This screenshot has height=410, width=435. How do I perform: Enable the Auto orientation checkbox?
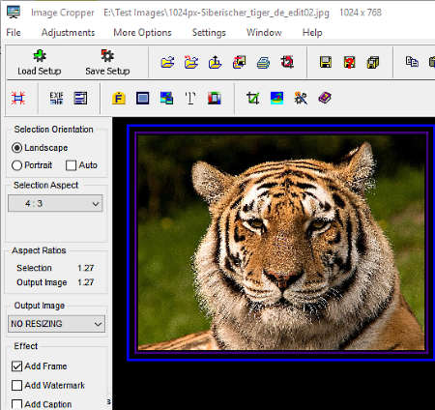[71, 165]
